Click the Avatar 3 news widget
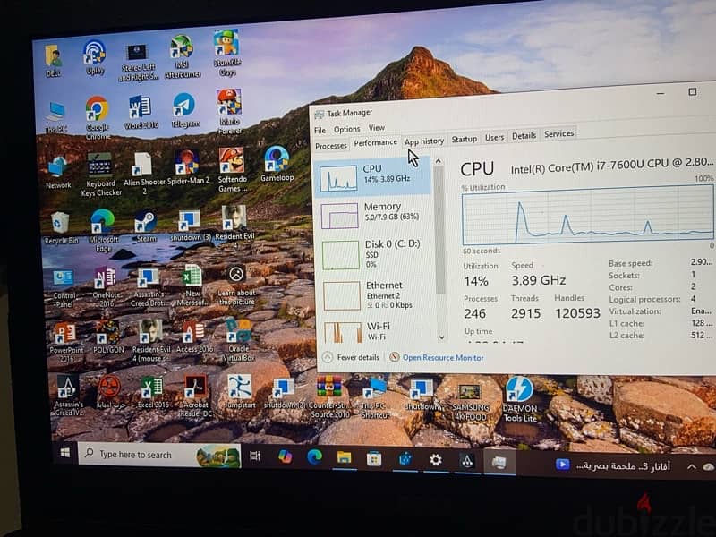The image size is (716, 537). click(613, 465)
